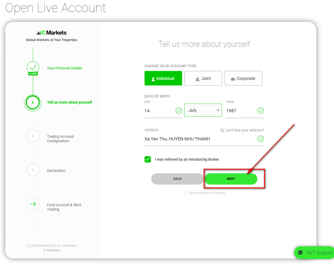The height and width of the screenshot is (264, 334).
Task: Click the magnifier icon beside address help
Action: pos(222,130)
